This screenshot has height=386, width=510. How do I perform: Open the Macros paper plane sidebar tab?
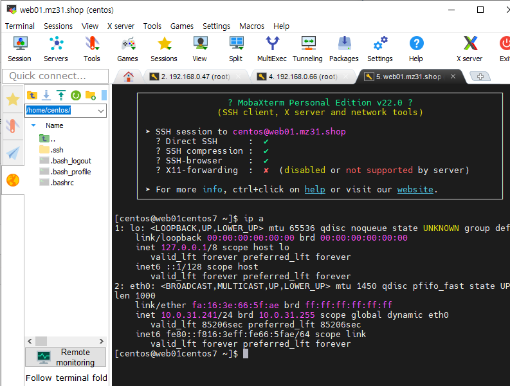pos(13,153)
